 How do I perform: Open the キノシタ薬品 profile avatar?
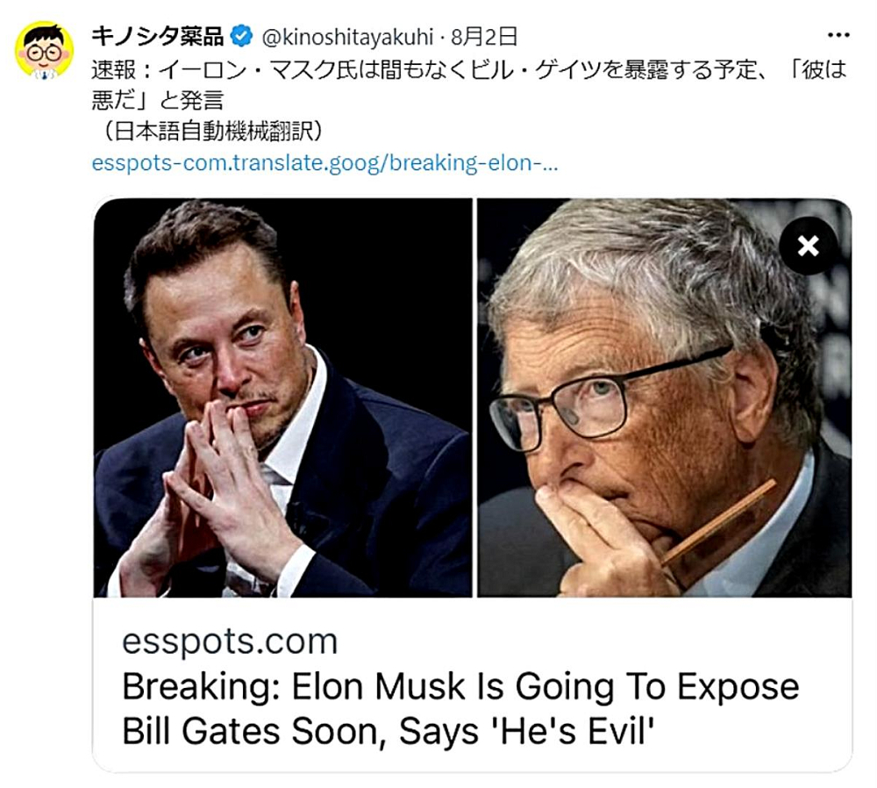44,50
